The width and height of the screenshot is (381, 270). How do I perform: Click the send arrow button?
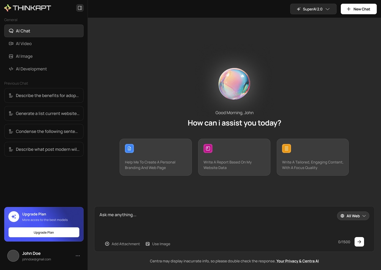359,242
